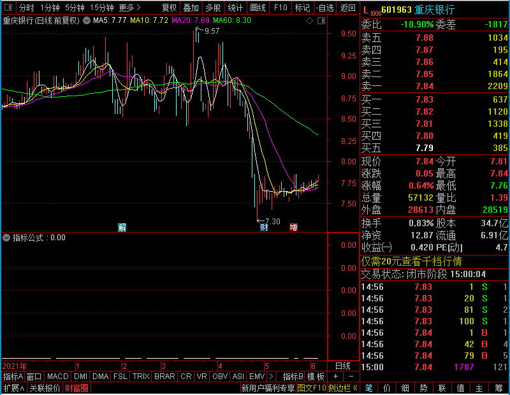
Task: Click the 15:00 trade row with 1787
Action: click(x=435, y=367)
